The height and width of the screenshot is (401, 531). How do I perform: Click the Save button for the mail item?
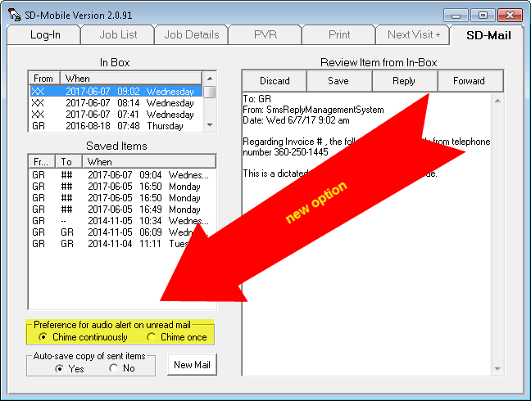338,81
